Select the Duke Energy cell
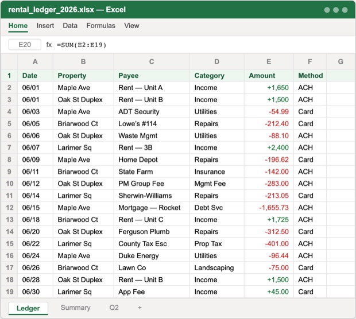The width and height of the screenshot is (356, 319). click(152, 256)
